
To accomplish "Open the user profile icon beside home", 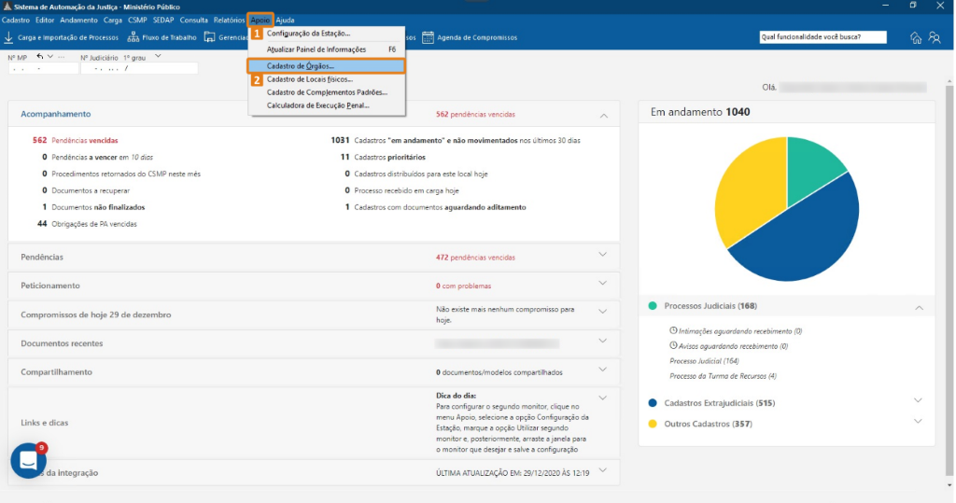I will [x=935, y=38].
